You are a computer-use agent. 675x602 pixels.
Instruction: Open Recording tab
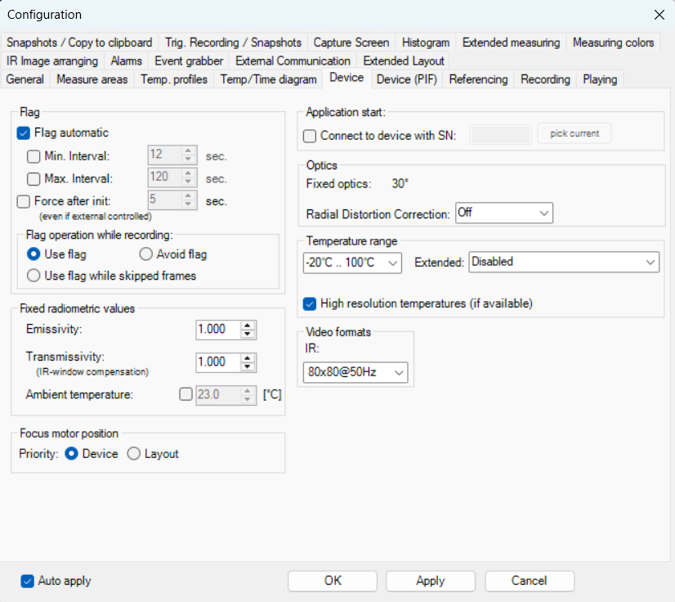tap(545, 79)
